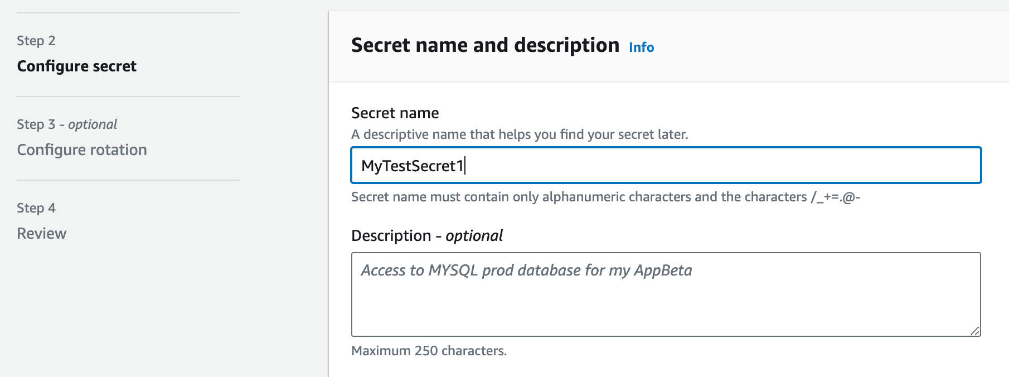Click the divider line above Step 3

pos(128,96)
